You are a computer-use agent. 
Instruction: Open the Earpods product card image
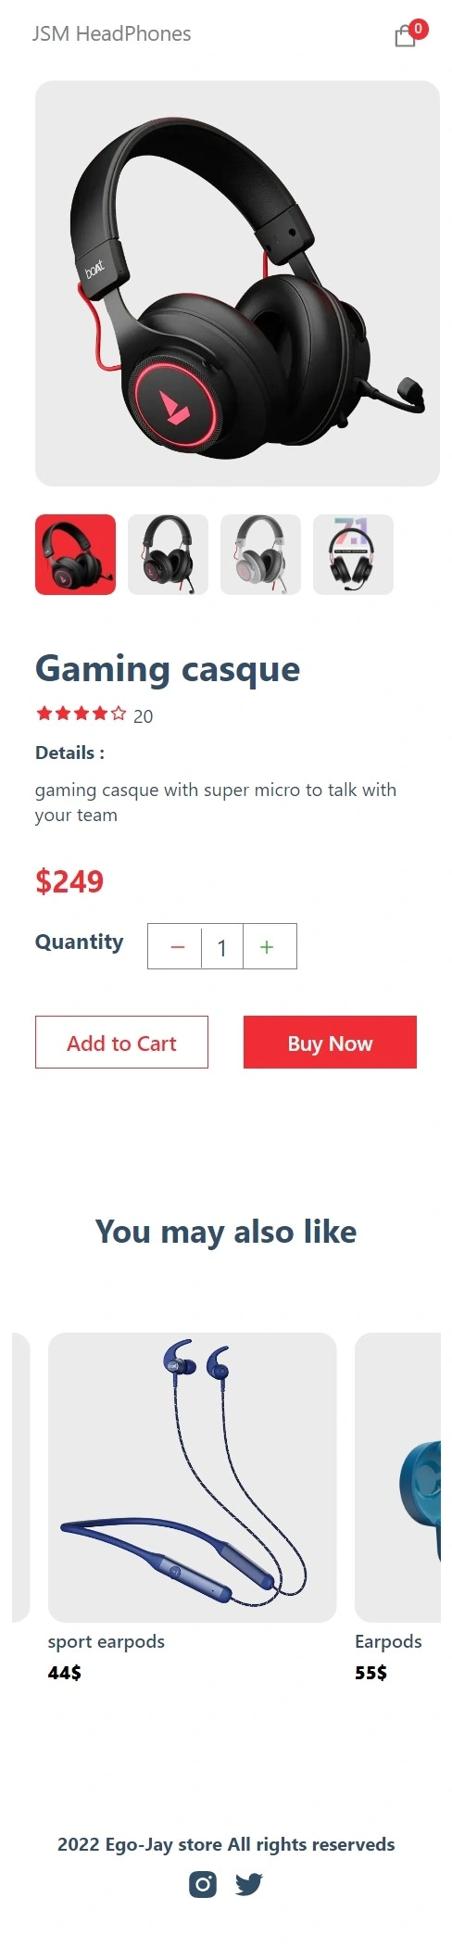[x=398, y=1477]
